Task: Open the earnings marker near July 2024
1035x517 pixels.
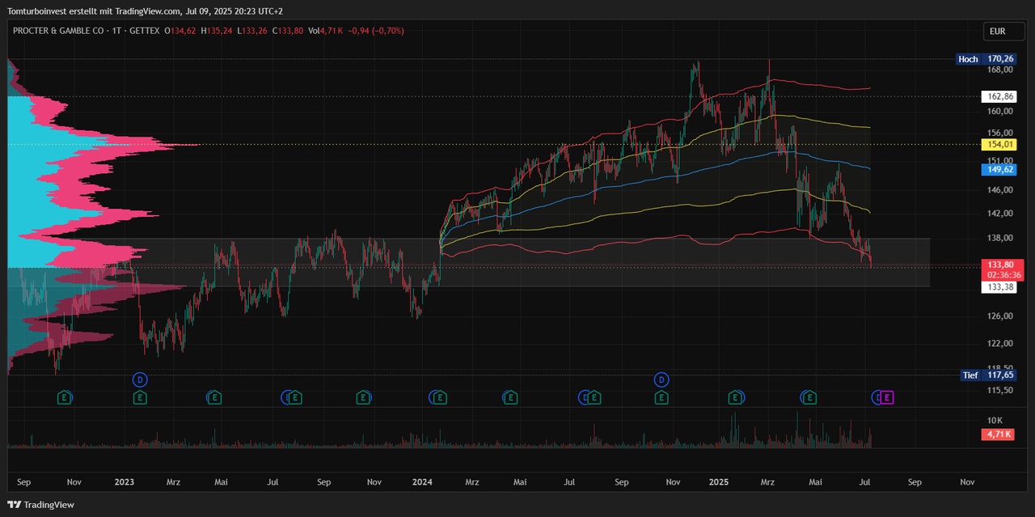Action: click(x=594, y=397)
